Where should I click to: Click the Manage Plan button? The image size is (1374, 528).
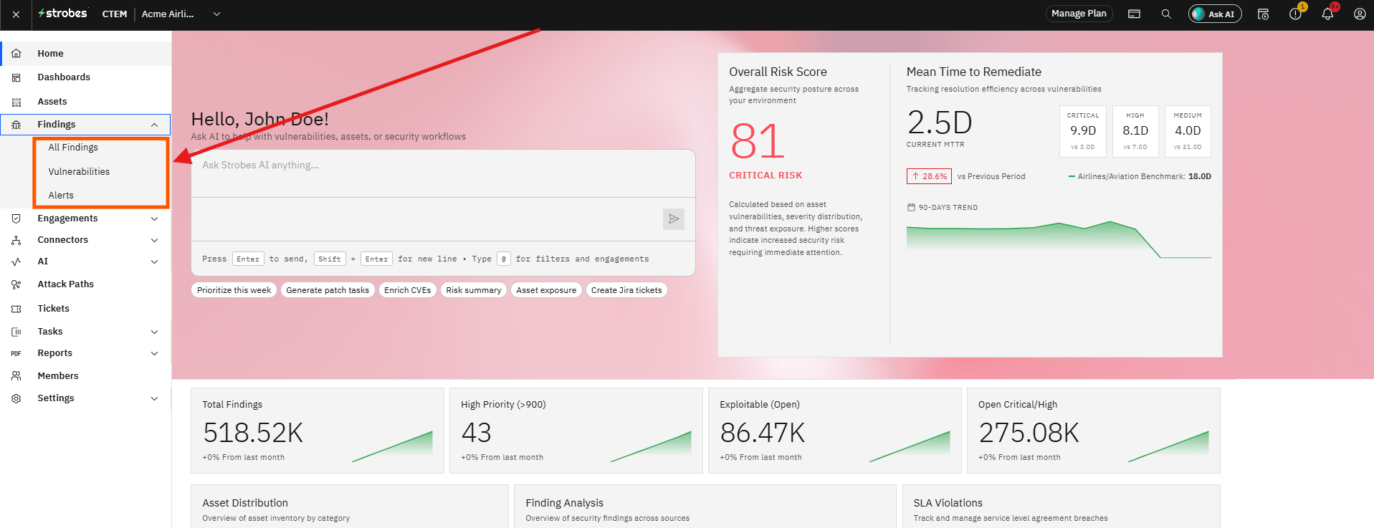[x=1079, y=14]
